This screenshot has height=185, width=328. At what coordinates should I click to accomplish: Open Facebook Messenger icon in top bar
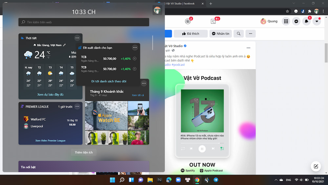296,21
